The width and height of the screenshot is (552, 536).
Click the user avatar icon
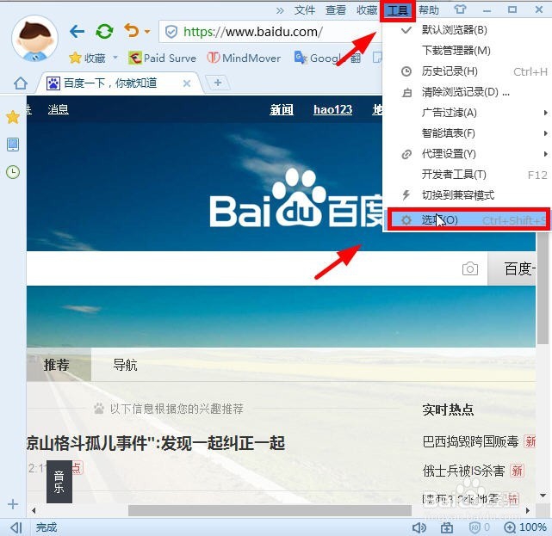(x=34, y=39)
